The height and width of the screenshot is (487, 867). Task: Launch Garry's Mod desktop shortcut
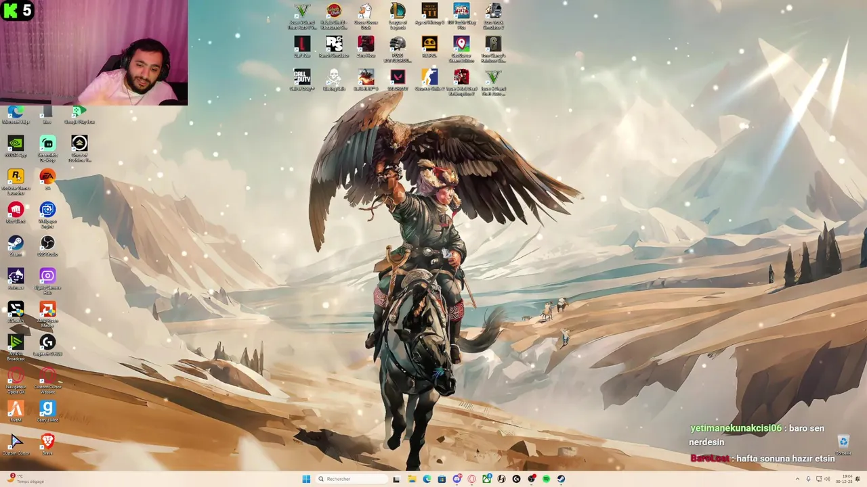[x=47, y=412]
